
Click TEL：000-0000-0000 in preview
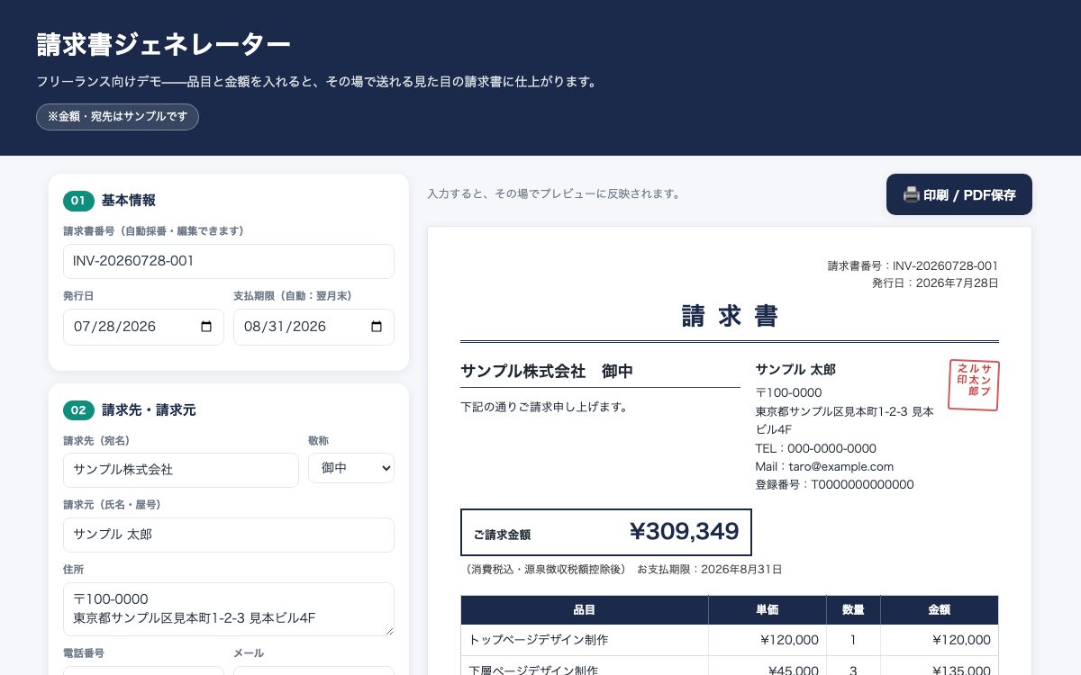pos(815,448)
